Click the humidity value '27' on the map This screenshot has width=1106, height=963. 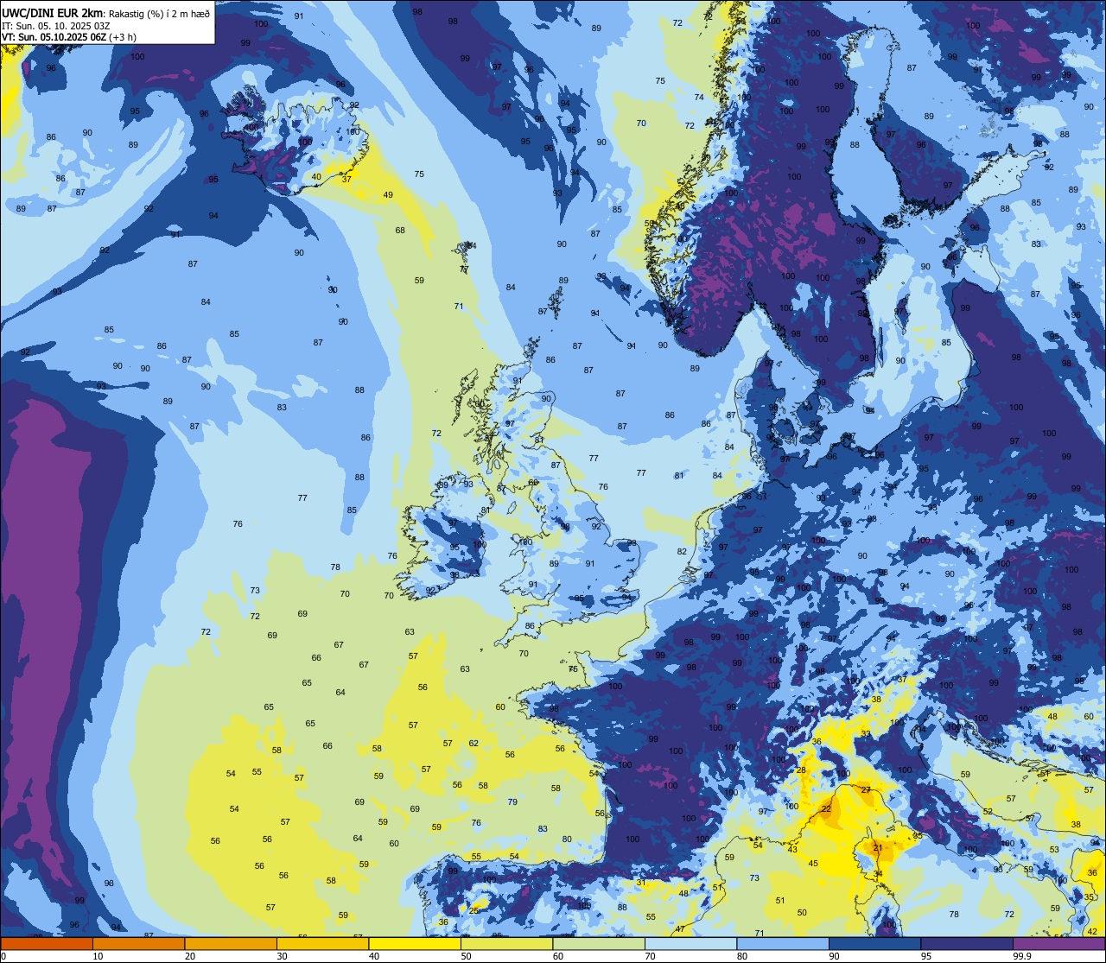coord(866,790)
